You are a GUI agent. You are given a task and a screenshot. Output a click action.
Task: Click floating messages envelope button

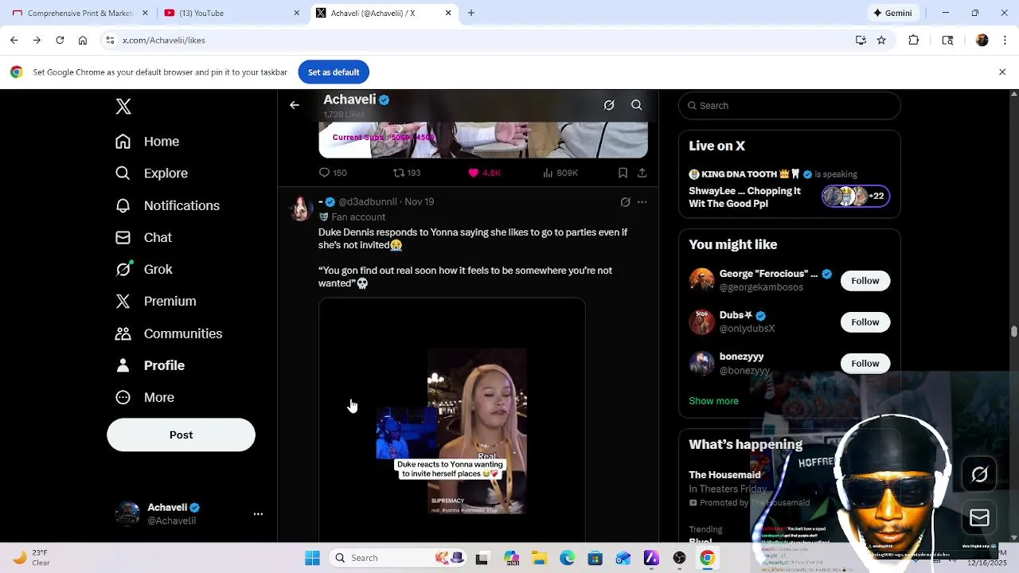pos(980,518)
